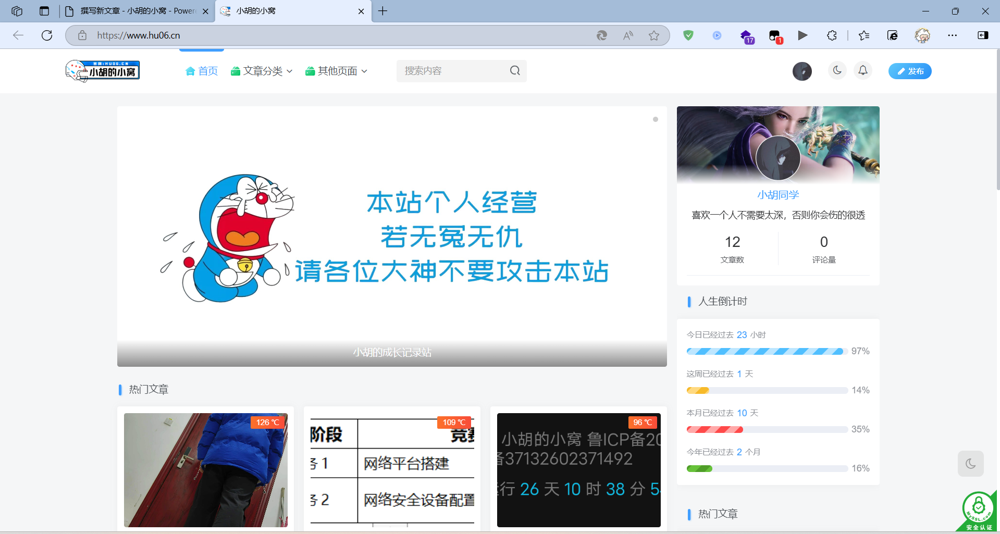This screenshot has width=1000, height=534.
Task: Open the user avatar in the site header
Action: (802, 71)
